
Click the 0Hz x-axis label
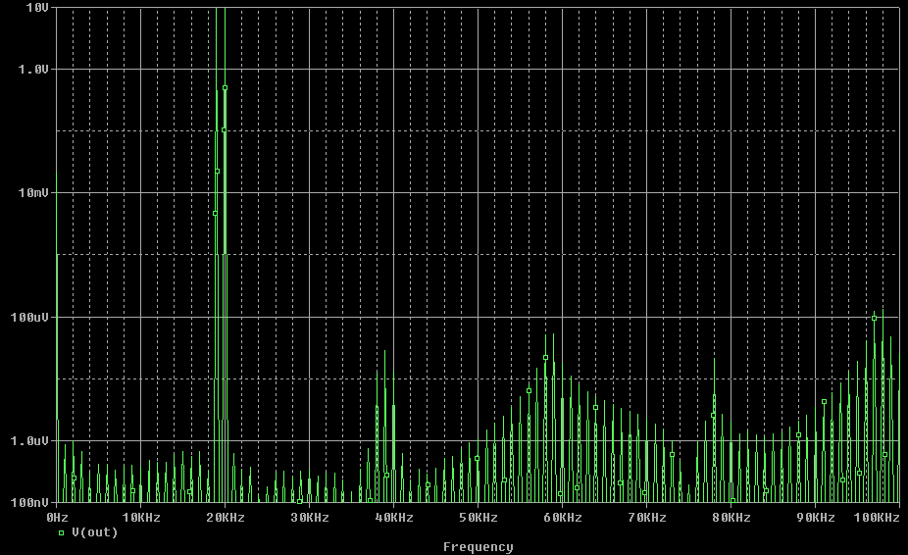point(57,518)
